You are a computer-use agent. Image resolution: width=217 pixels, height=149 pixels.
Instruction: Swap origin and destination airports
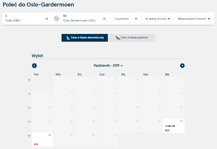coord(57,18)
